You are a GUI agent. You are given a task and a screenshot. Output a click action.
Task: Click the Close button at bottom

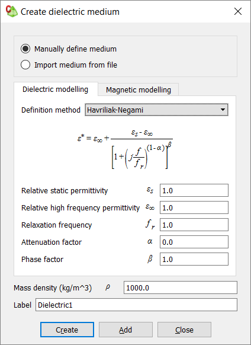(184, 330)
